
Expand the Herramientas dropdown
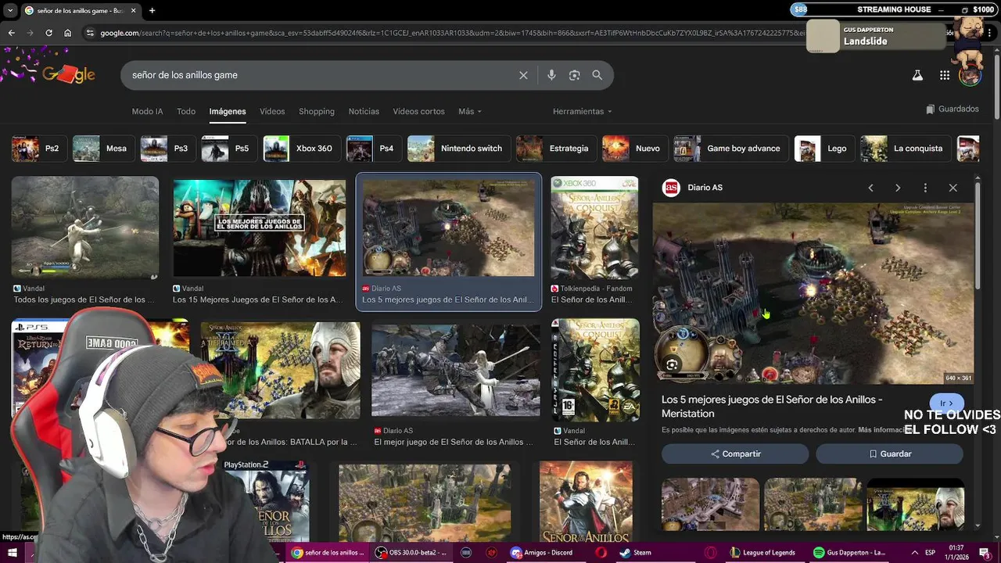(582, 112)
